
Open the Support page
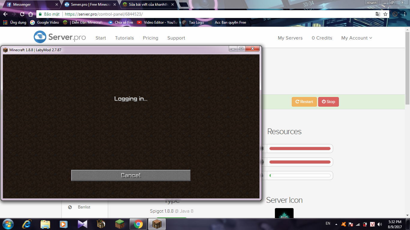176,38
